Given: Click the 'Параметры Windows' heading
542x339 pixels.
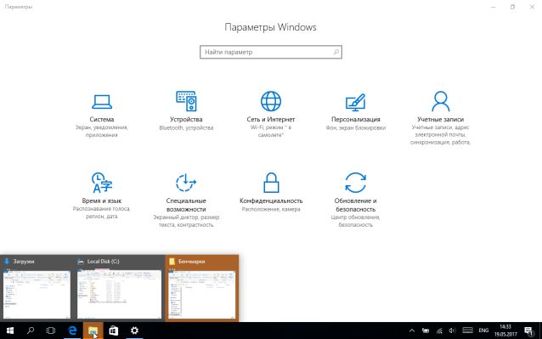Looking at the screenshot, I should point(271,27).
